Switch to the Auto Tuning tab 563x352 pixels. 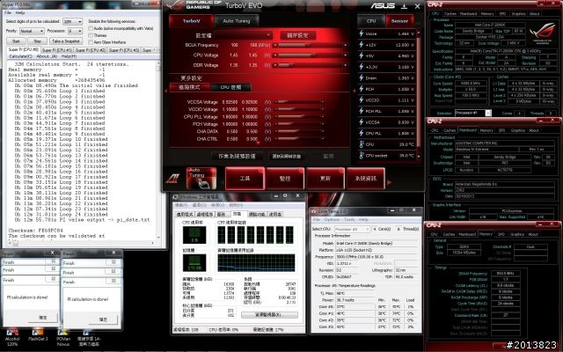[x=237, y=21]
